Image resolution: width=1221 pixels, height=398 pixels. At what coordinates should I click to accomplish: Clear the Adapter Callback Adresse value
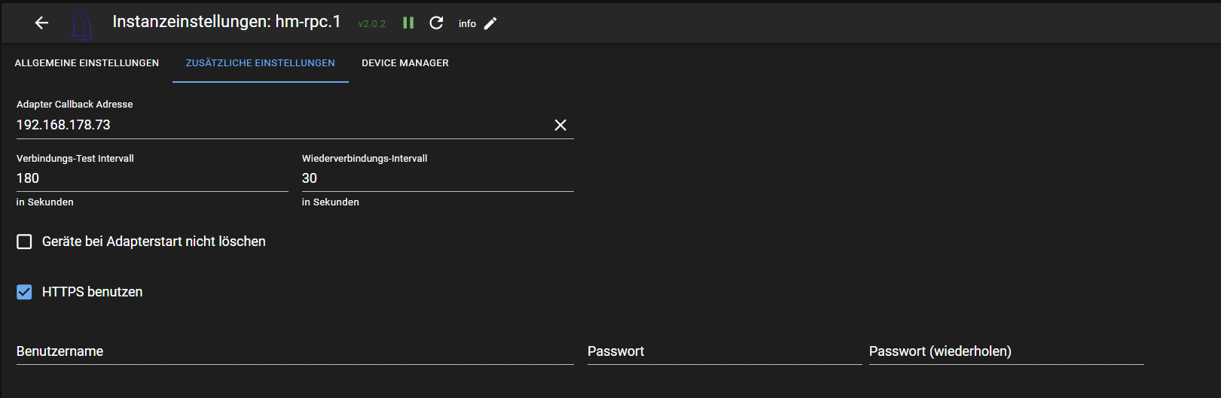coord(560,125)
